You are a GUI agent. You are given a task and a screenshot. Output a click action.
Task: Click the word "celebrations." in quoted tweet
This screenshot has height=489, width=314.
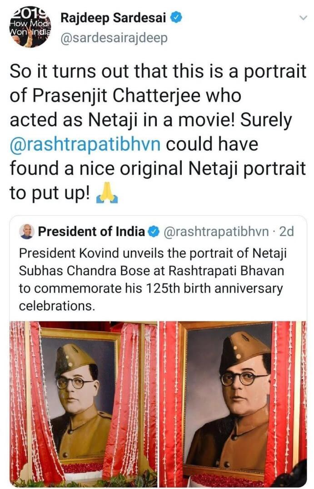click(x=57, y=306)
